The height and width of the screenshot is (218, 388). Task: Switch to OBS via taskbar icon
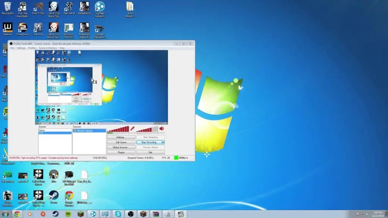tap(131, 214)
